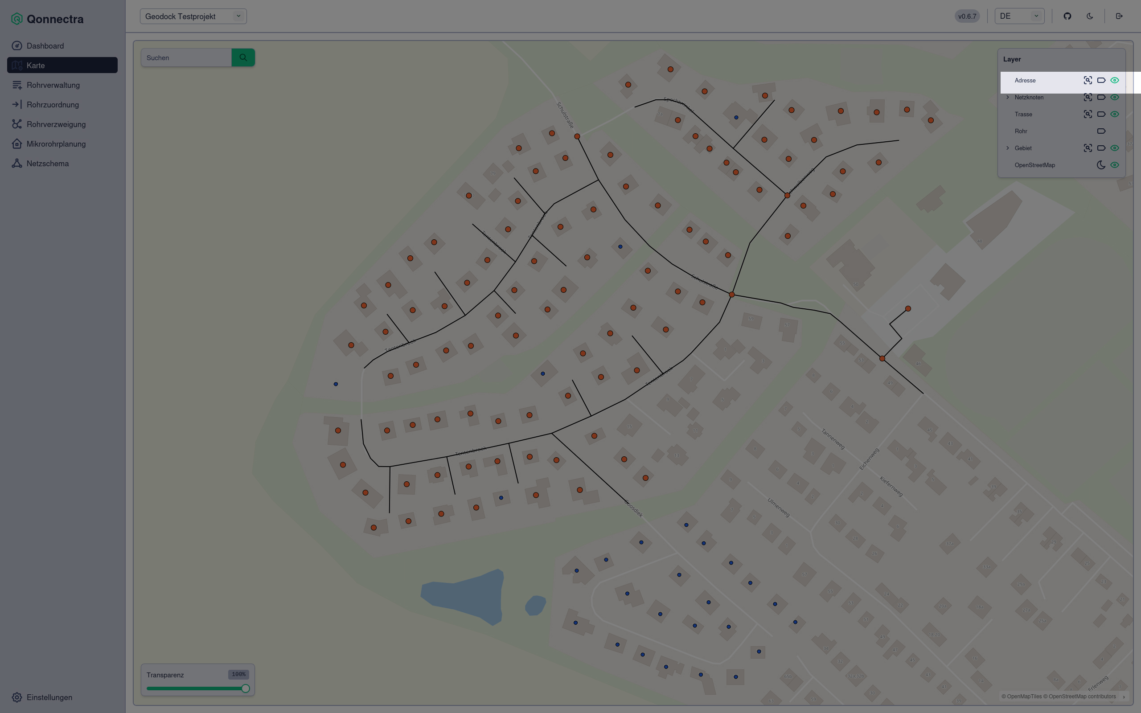Viewport: 1141px width, 713px height.
Task: Go to Rohrverwaltung in the sidebar
Action: tap(53, 85)
